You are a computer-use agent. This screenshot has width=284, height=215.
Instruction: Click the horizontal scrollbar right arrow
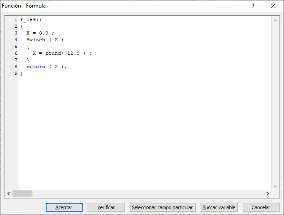(268, 193)
